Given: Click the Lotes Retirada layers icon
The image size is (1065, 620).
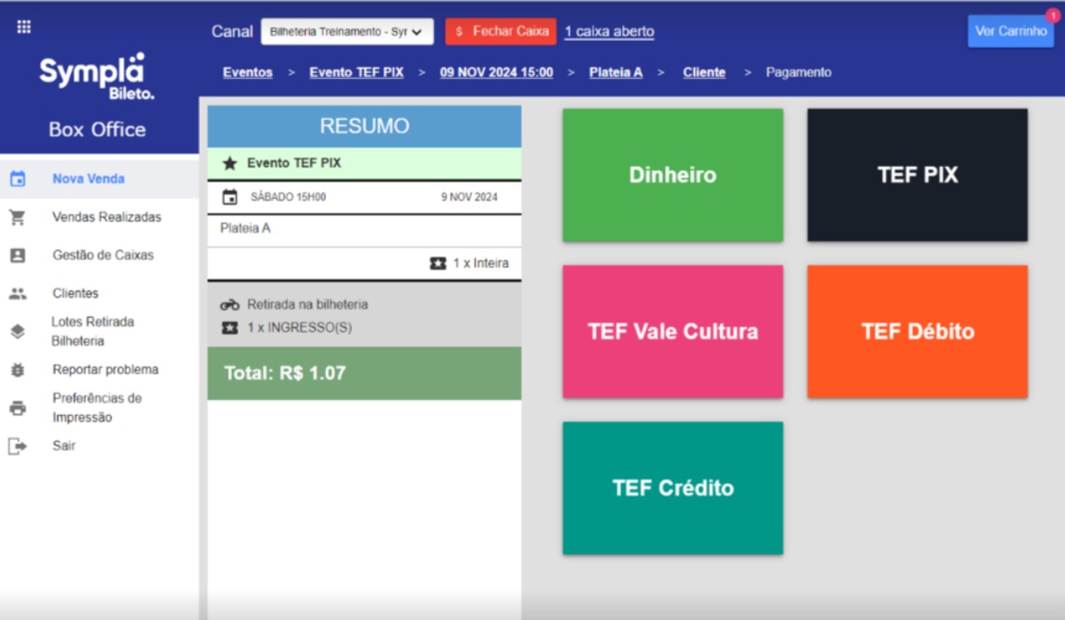Looking at the screenshot, I should 17,331.
